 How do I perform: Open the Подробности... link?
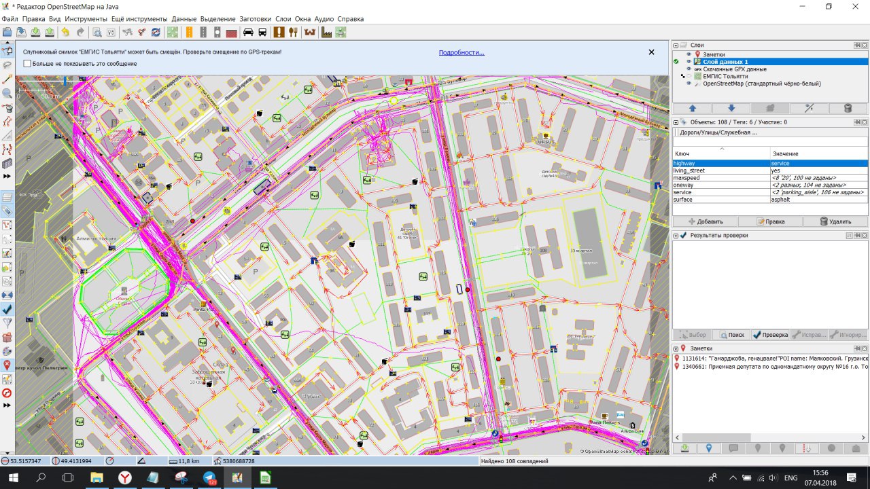coord(462,52)
